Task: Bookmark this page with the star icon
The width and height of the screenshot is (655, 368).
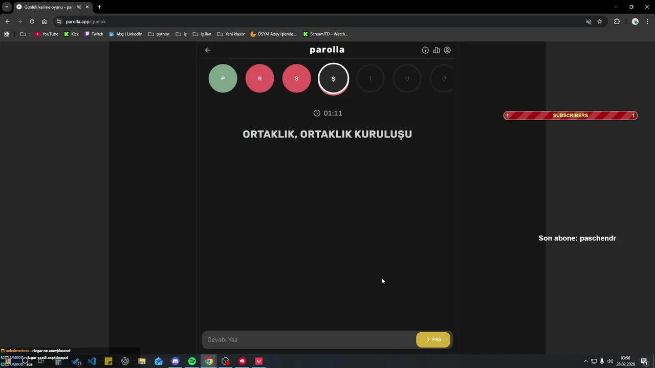Action: [x=600, y=21]
